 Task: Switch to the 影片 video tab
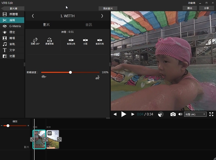(x=46, y=25)
